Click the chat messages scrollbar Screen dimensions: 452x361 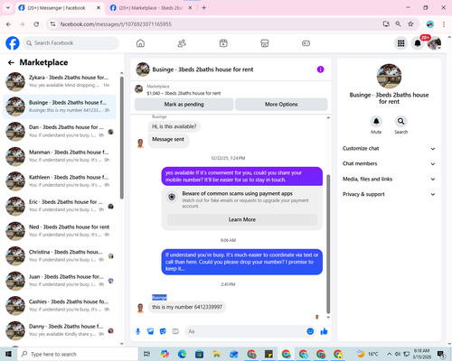[x=328, y=244]
